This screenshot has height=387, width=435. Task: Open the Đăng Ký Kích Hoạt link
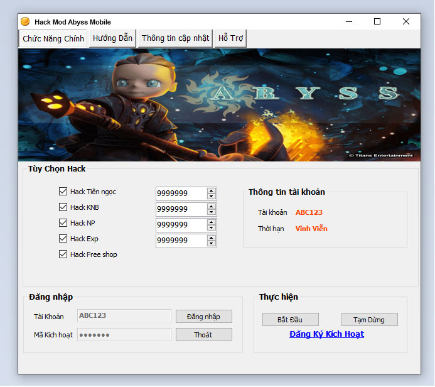click(x=326, y=334)
